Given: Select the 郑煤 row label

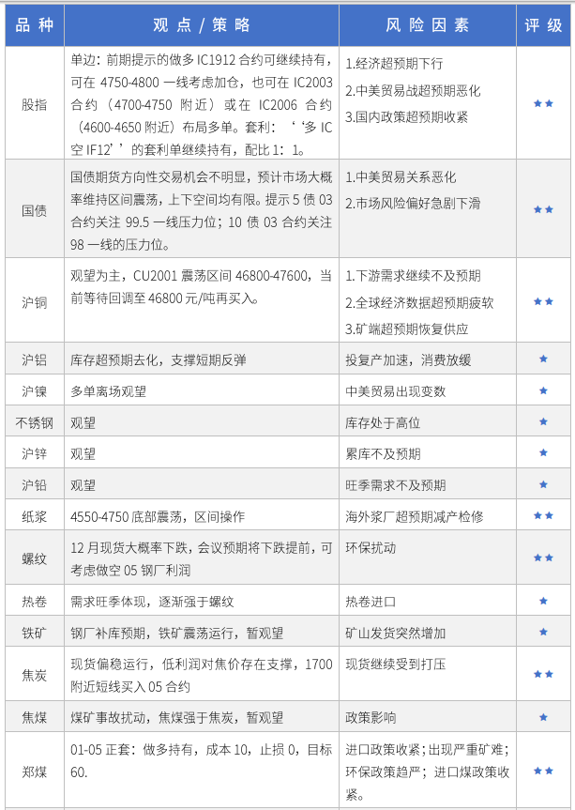Looking at the screenshot, I should 34,772.
